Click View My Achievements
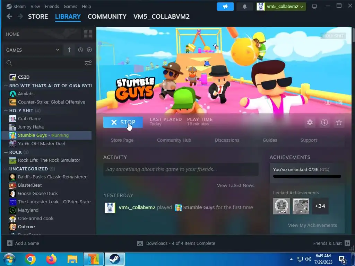The height and width of the screenshot is (266, 355). 312,225
